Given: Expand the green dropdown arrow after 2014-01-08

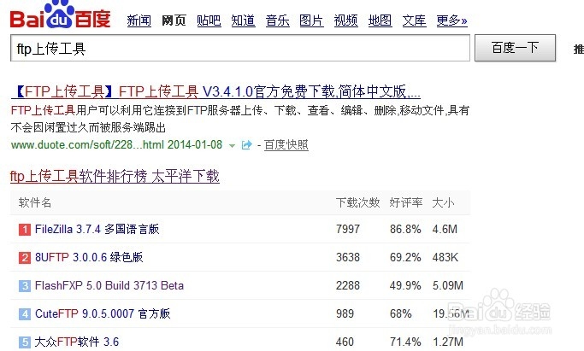Looking at the screenshot, I should [x=232, y=145].
